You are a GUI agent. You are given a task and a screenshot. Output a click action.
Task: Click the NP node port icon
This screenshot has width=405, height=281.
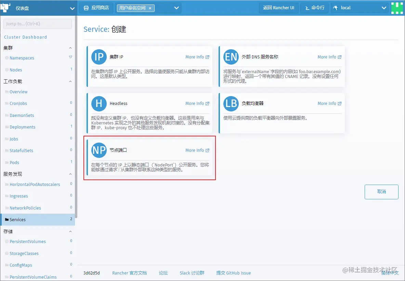(x=99, y=150)
